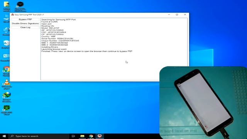The height and width of the screenshot is (139, 247).
Task: Open the Windows Start menu
Action: 4,136
